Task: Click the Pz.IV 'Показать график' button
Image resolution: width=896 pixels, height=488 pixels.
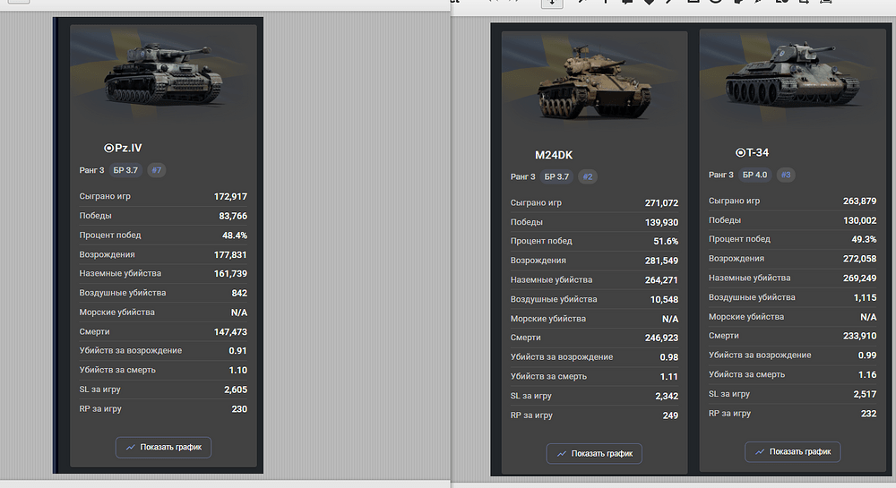Action: 163,447
